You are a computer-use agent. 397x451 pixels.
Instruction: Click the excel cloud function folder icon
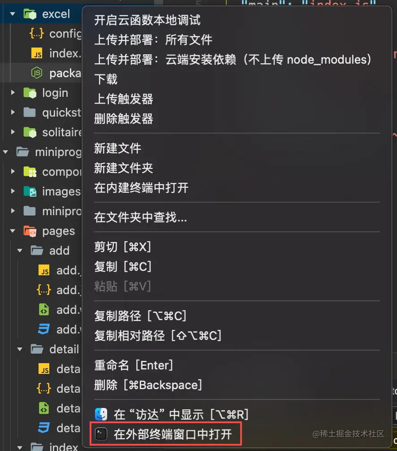(30, 14)
